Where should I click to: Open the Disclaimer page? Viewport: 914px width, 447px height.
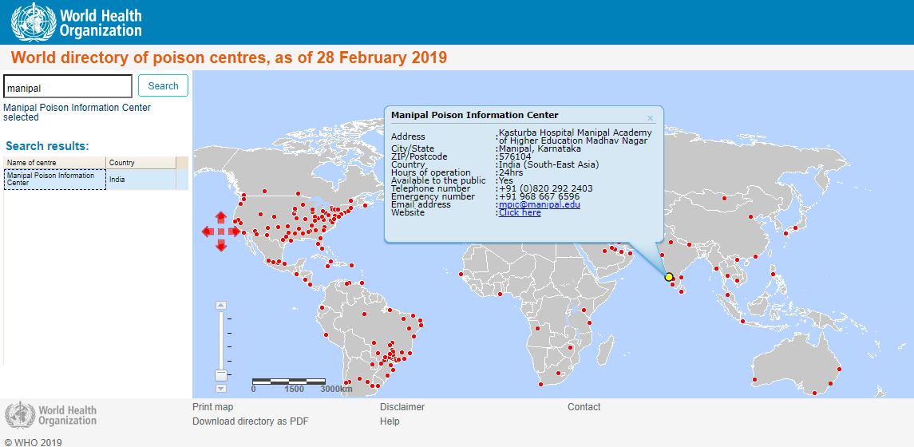point(402,407)
